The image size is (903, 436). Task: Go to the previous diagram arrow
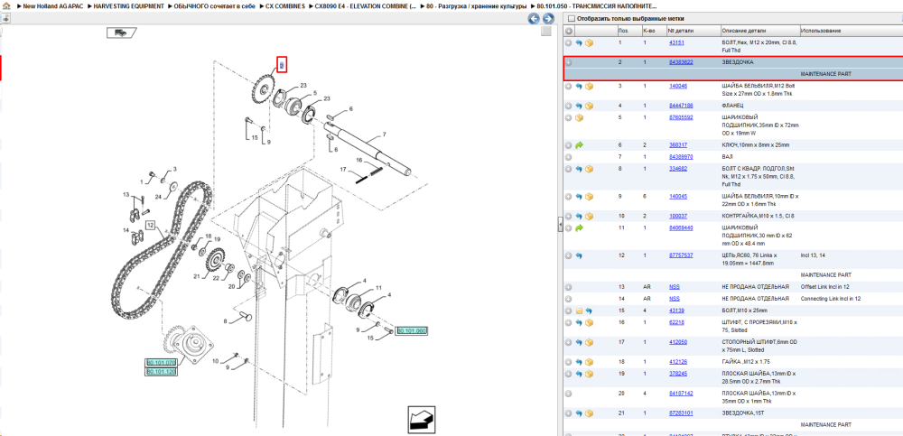(534, 19)
